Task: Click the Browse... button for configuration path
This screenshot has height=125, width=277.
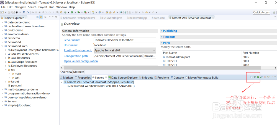Action: click(150, 56)
